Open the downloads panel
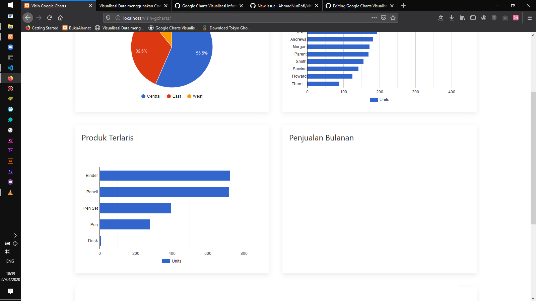Screen dimensions: 536x301 (x=452, y=18)
